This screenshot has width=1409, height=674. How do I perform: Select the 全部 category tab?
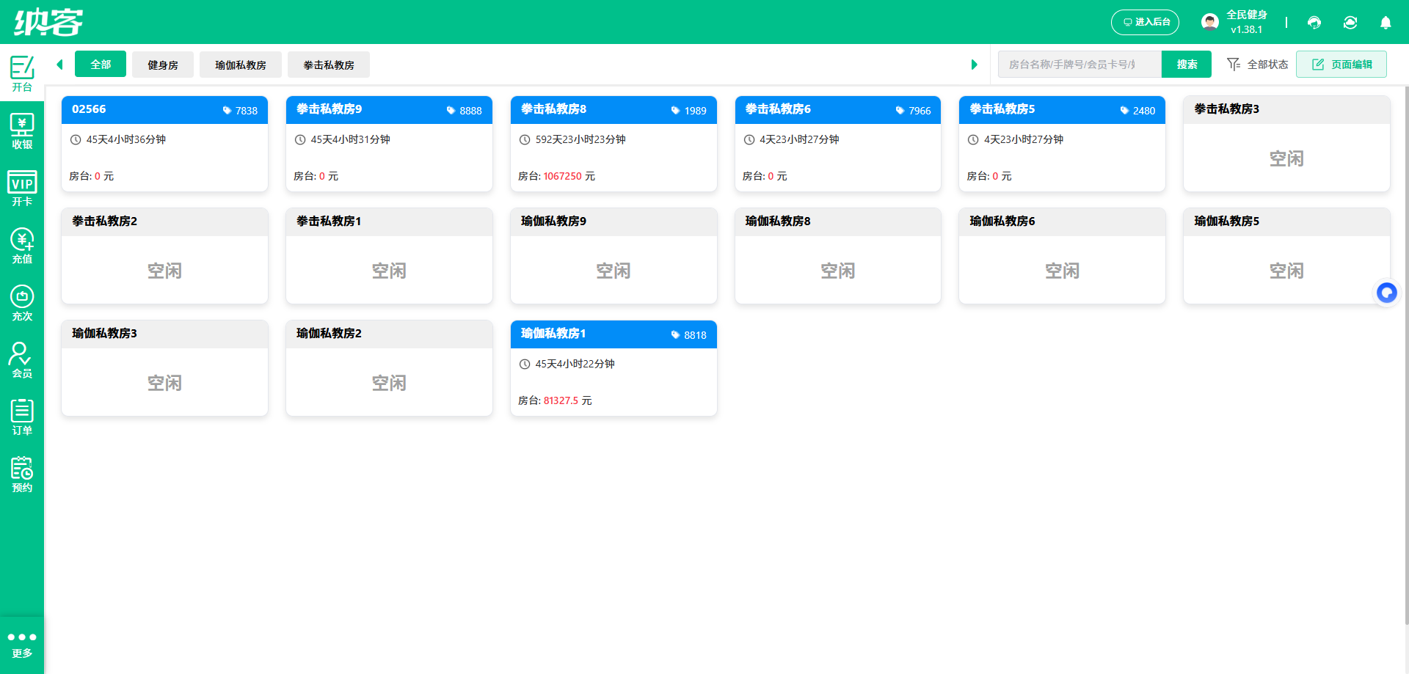[x=101, y=65]
